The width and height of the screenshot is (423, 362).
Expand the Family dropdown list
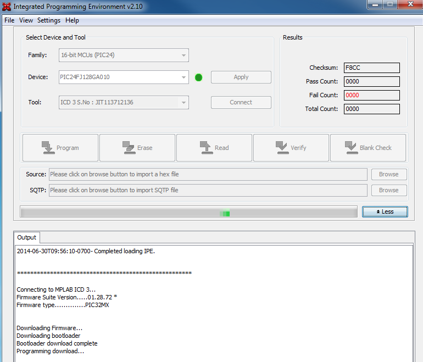click(x=183, y=55)
